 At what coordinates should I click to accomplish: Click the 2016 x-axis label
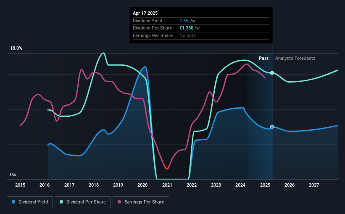coord(45,185)
